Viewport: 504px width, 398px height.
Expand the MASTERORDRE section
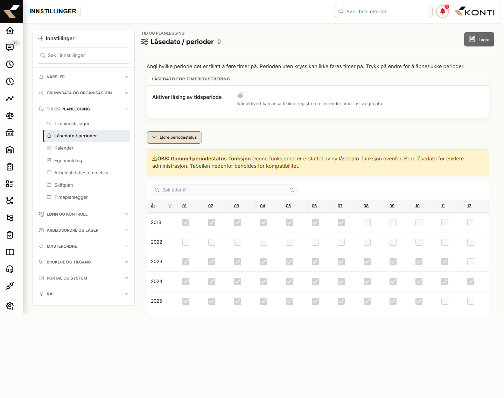[84, 246]
